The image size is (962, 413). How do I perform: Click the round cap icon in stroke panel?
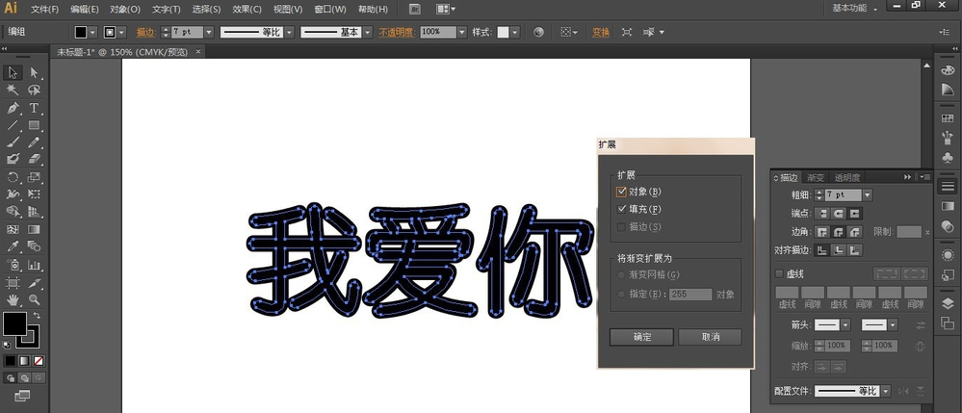point(840,213)
